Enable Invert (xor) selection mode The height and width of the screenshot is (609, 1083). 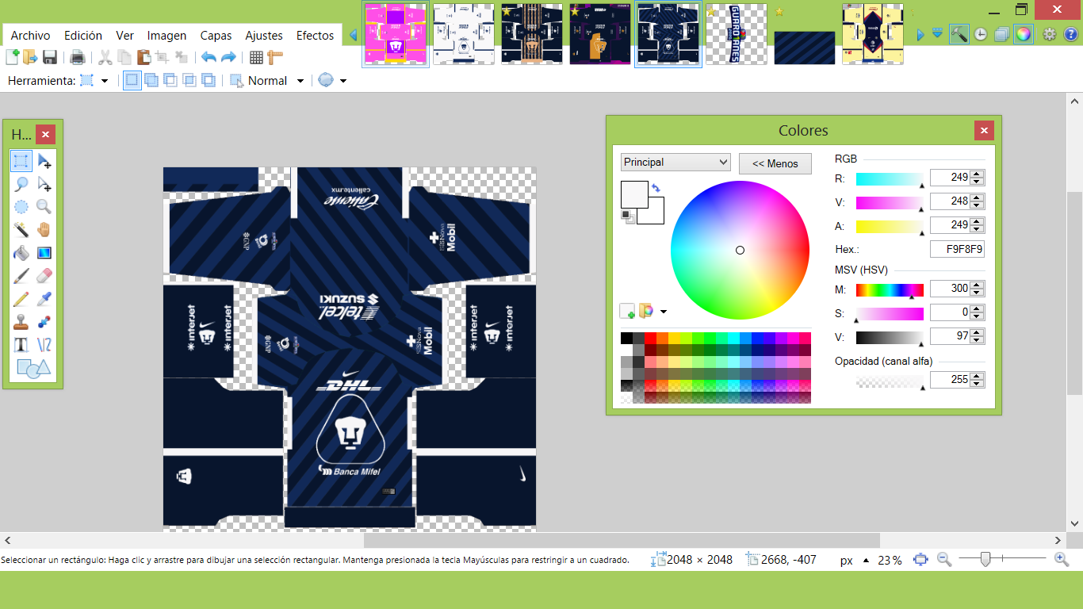point(208,80)
